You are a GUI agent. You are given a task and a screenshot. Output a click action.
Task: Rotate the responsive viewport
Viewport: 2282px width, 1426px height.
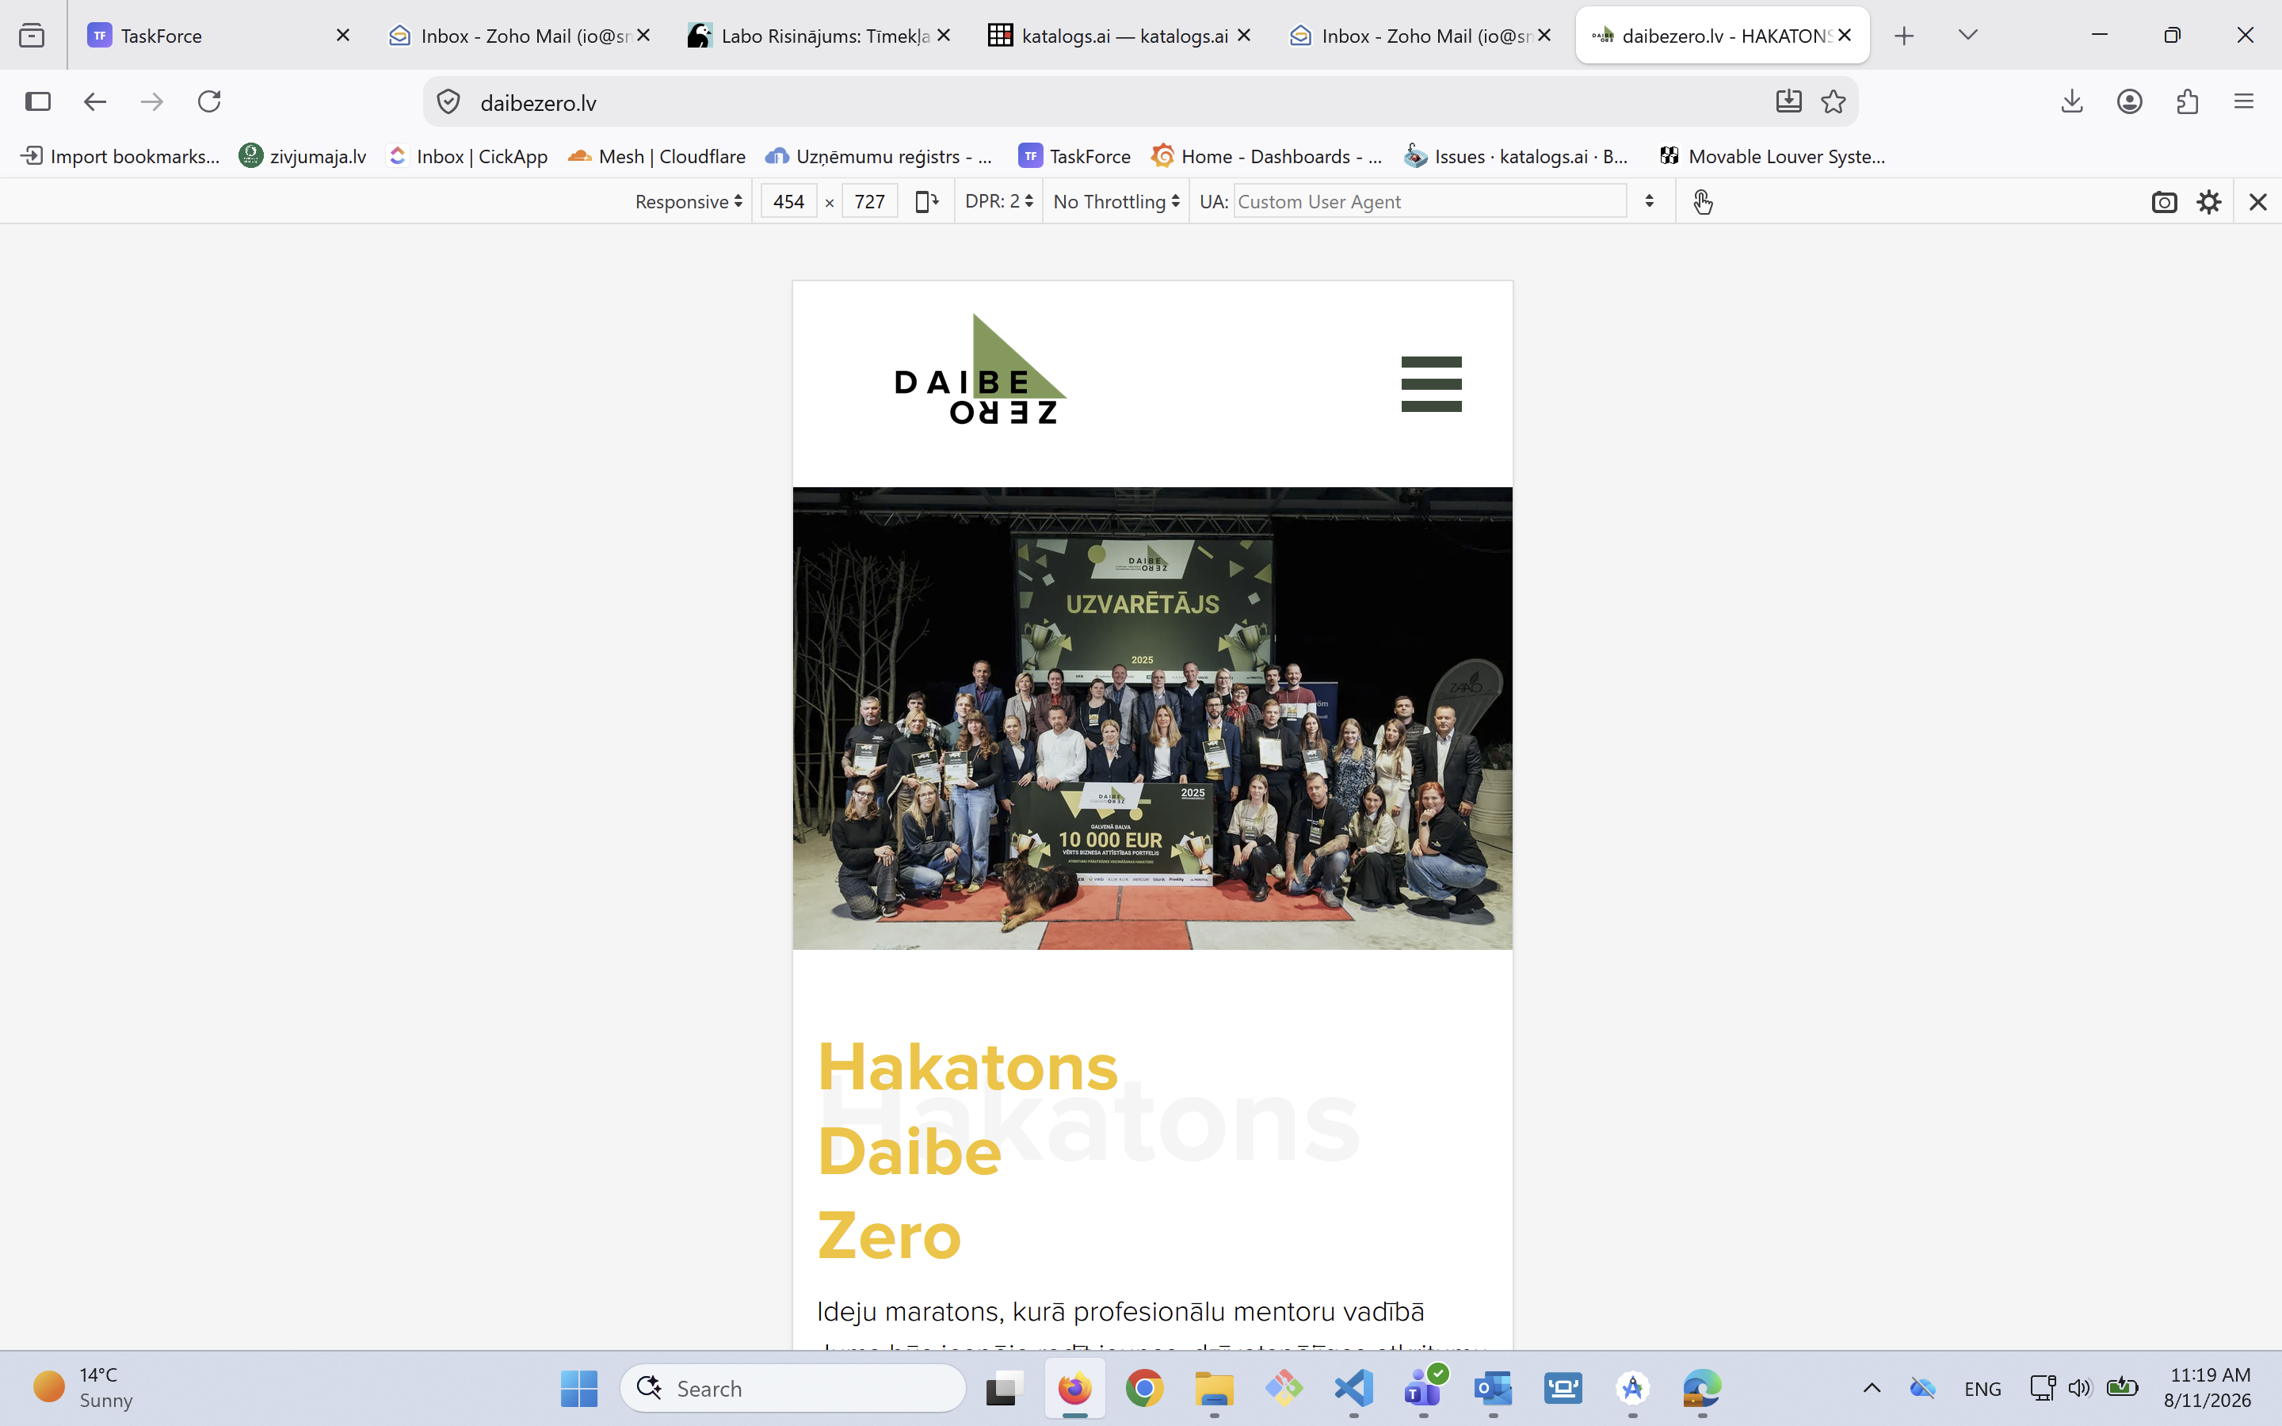pyautogui.click(x=927, y=201)
